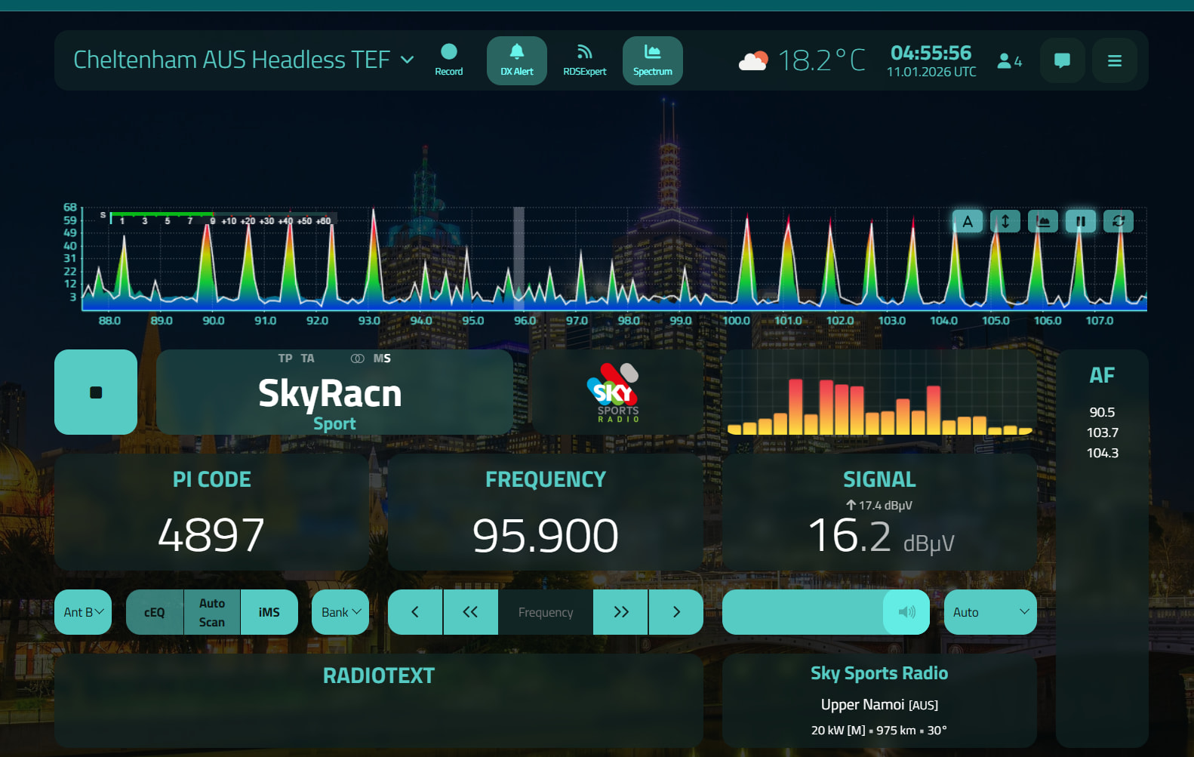The image size is (1194, 757).
Task: Start Auto Scan
Action: point(212,612)
